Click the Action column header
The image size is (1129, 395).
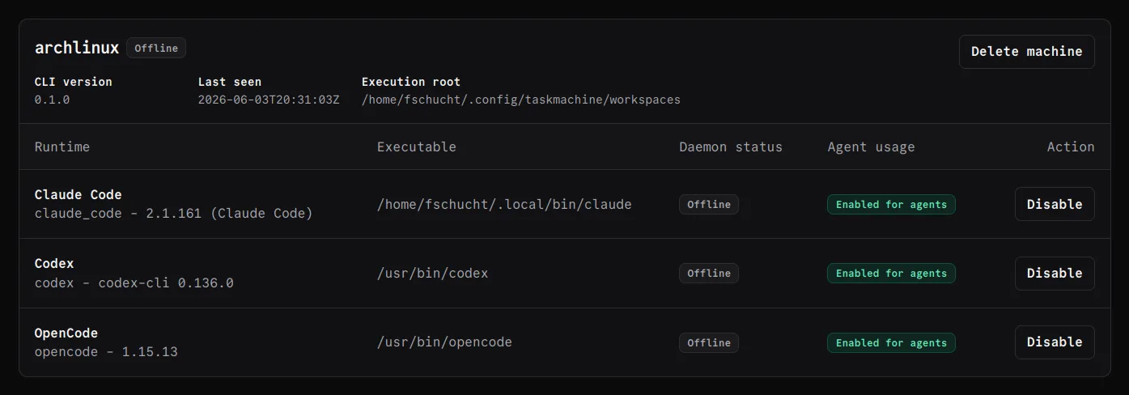pyautogui.click(x=1071, y=147)
